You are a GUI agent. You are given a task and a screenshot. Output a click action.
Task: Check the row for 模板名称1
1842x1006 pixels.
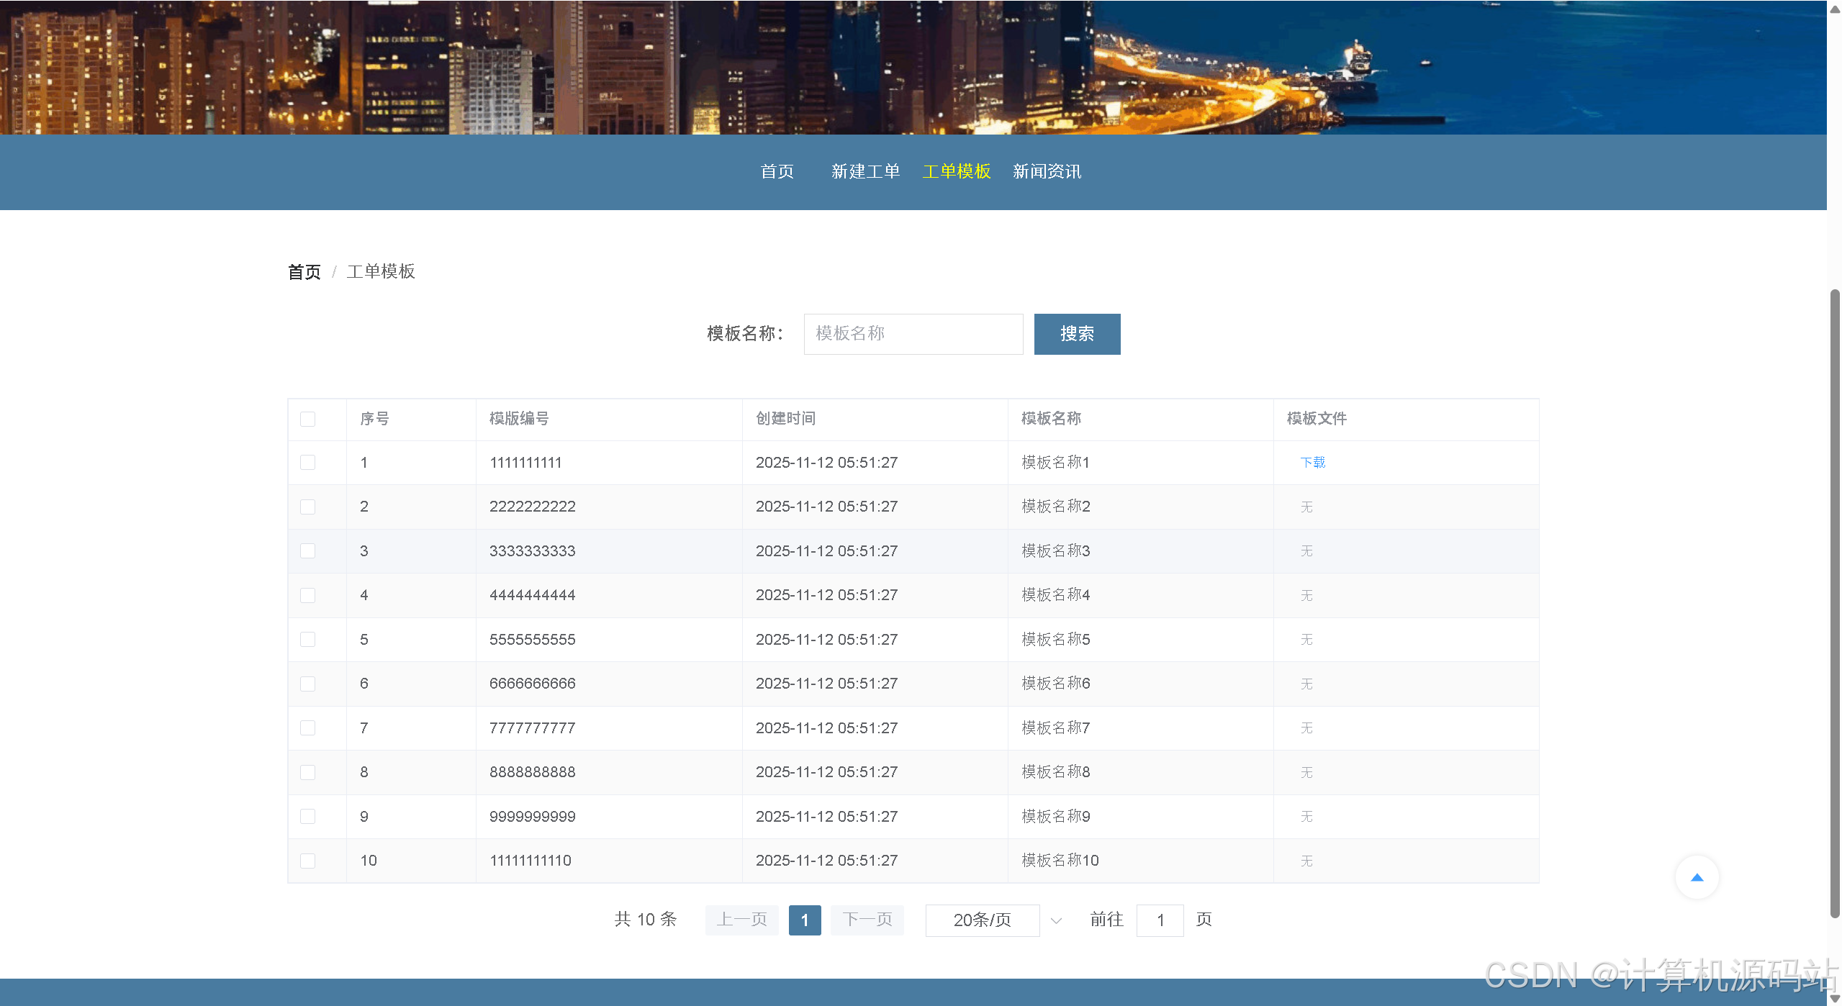click(x=308, y=463)
